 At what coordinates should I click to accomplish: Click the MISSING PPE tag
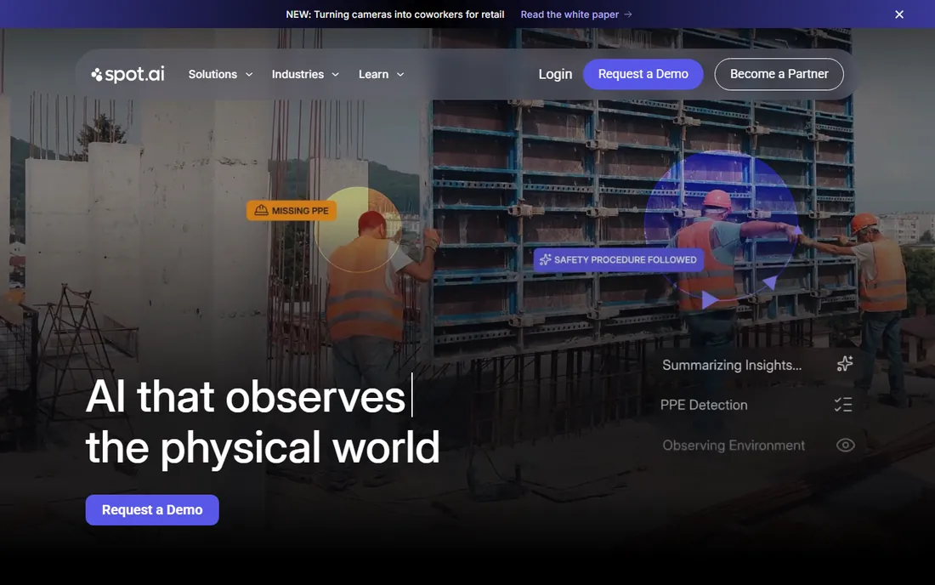click(x=292, y=211)
